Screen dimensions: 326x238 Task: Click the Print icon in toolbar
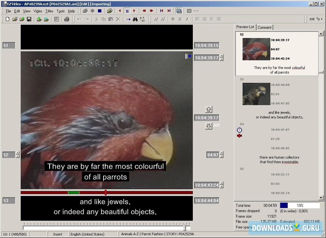pos(66,19)
